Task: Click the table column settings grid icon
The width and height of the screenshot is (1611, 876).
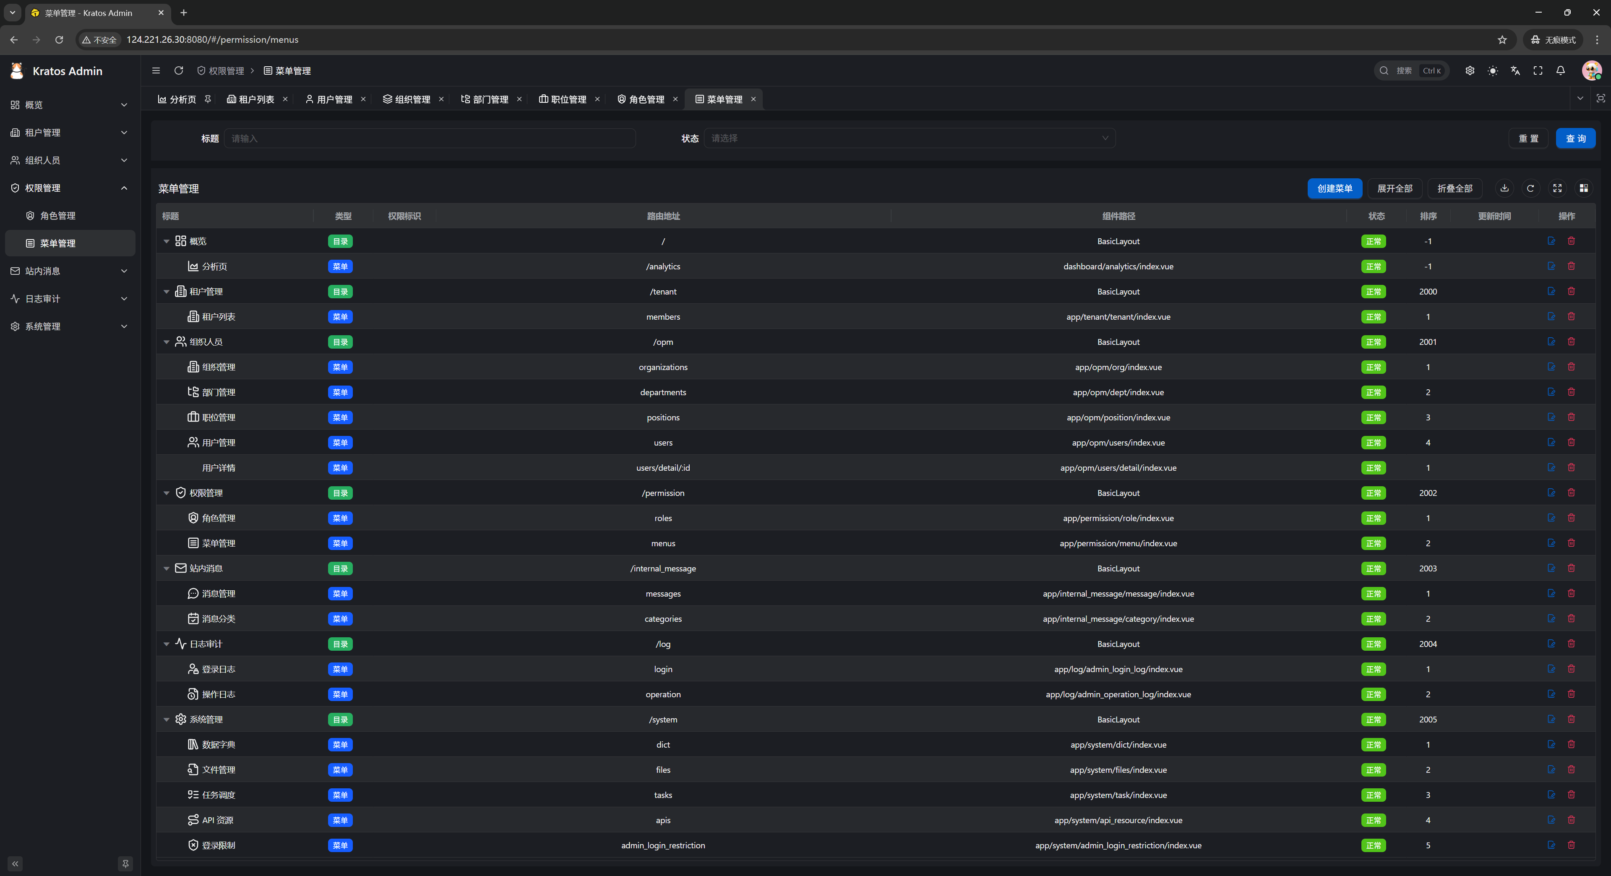Action: coord(1583,188)
